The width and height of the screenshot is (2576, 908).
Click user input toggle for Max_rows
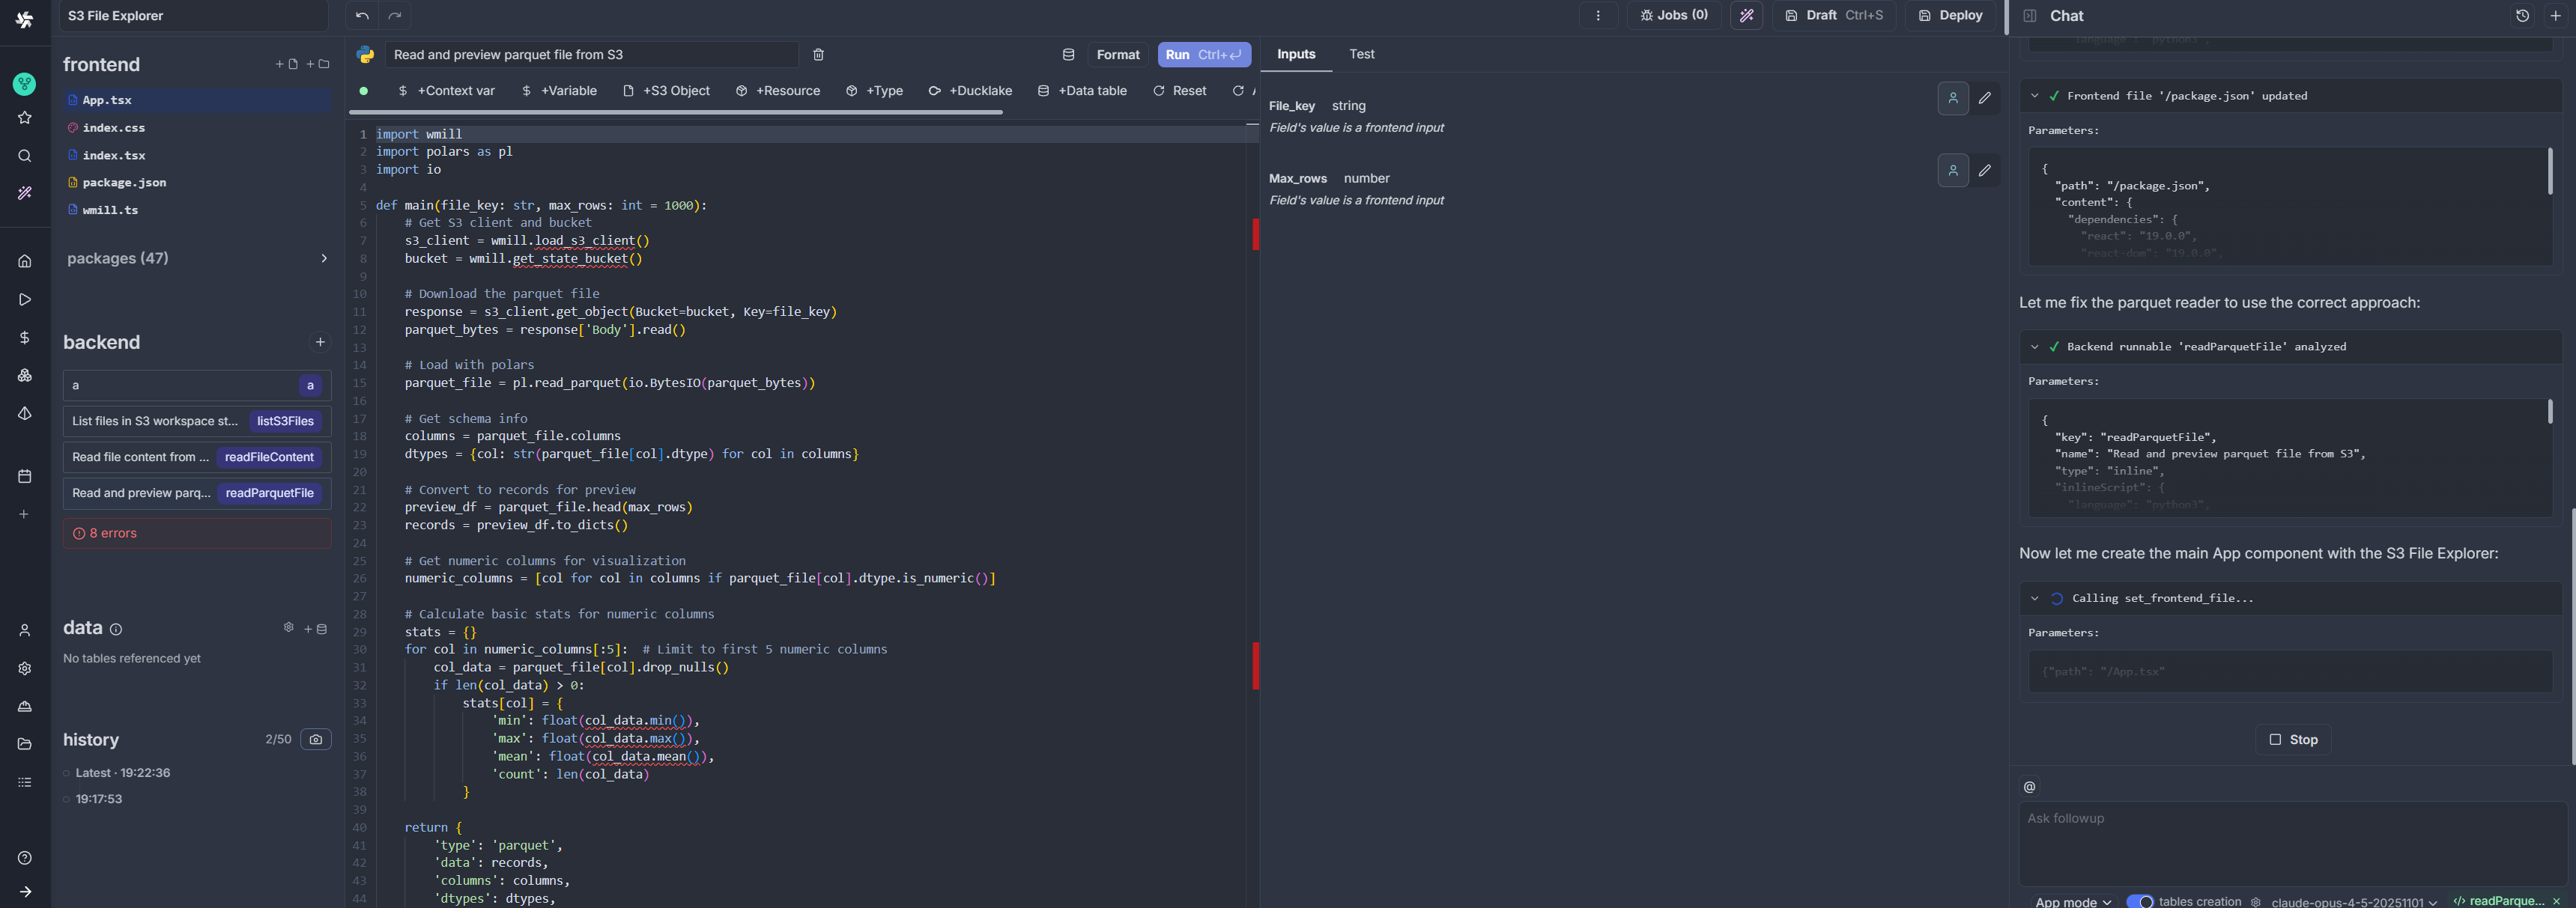(x=1952, y=171)
